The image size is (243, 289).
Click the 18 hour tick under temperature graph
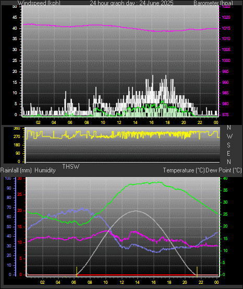(x=169, y=282)
